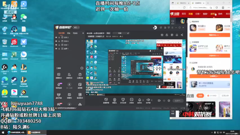Image resolution: width=240 pixels, height=135 pixels.
Task: Toggle lock on the 全屏 1 layer
Action: coord(59,49)
